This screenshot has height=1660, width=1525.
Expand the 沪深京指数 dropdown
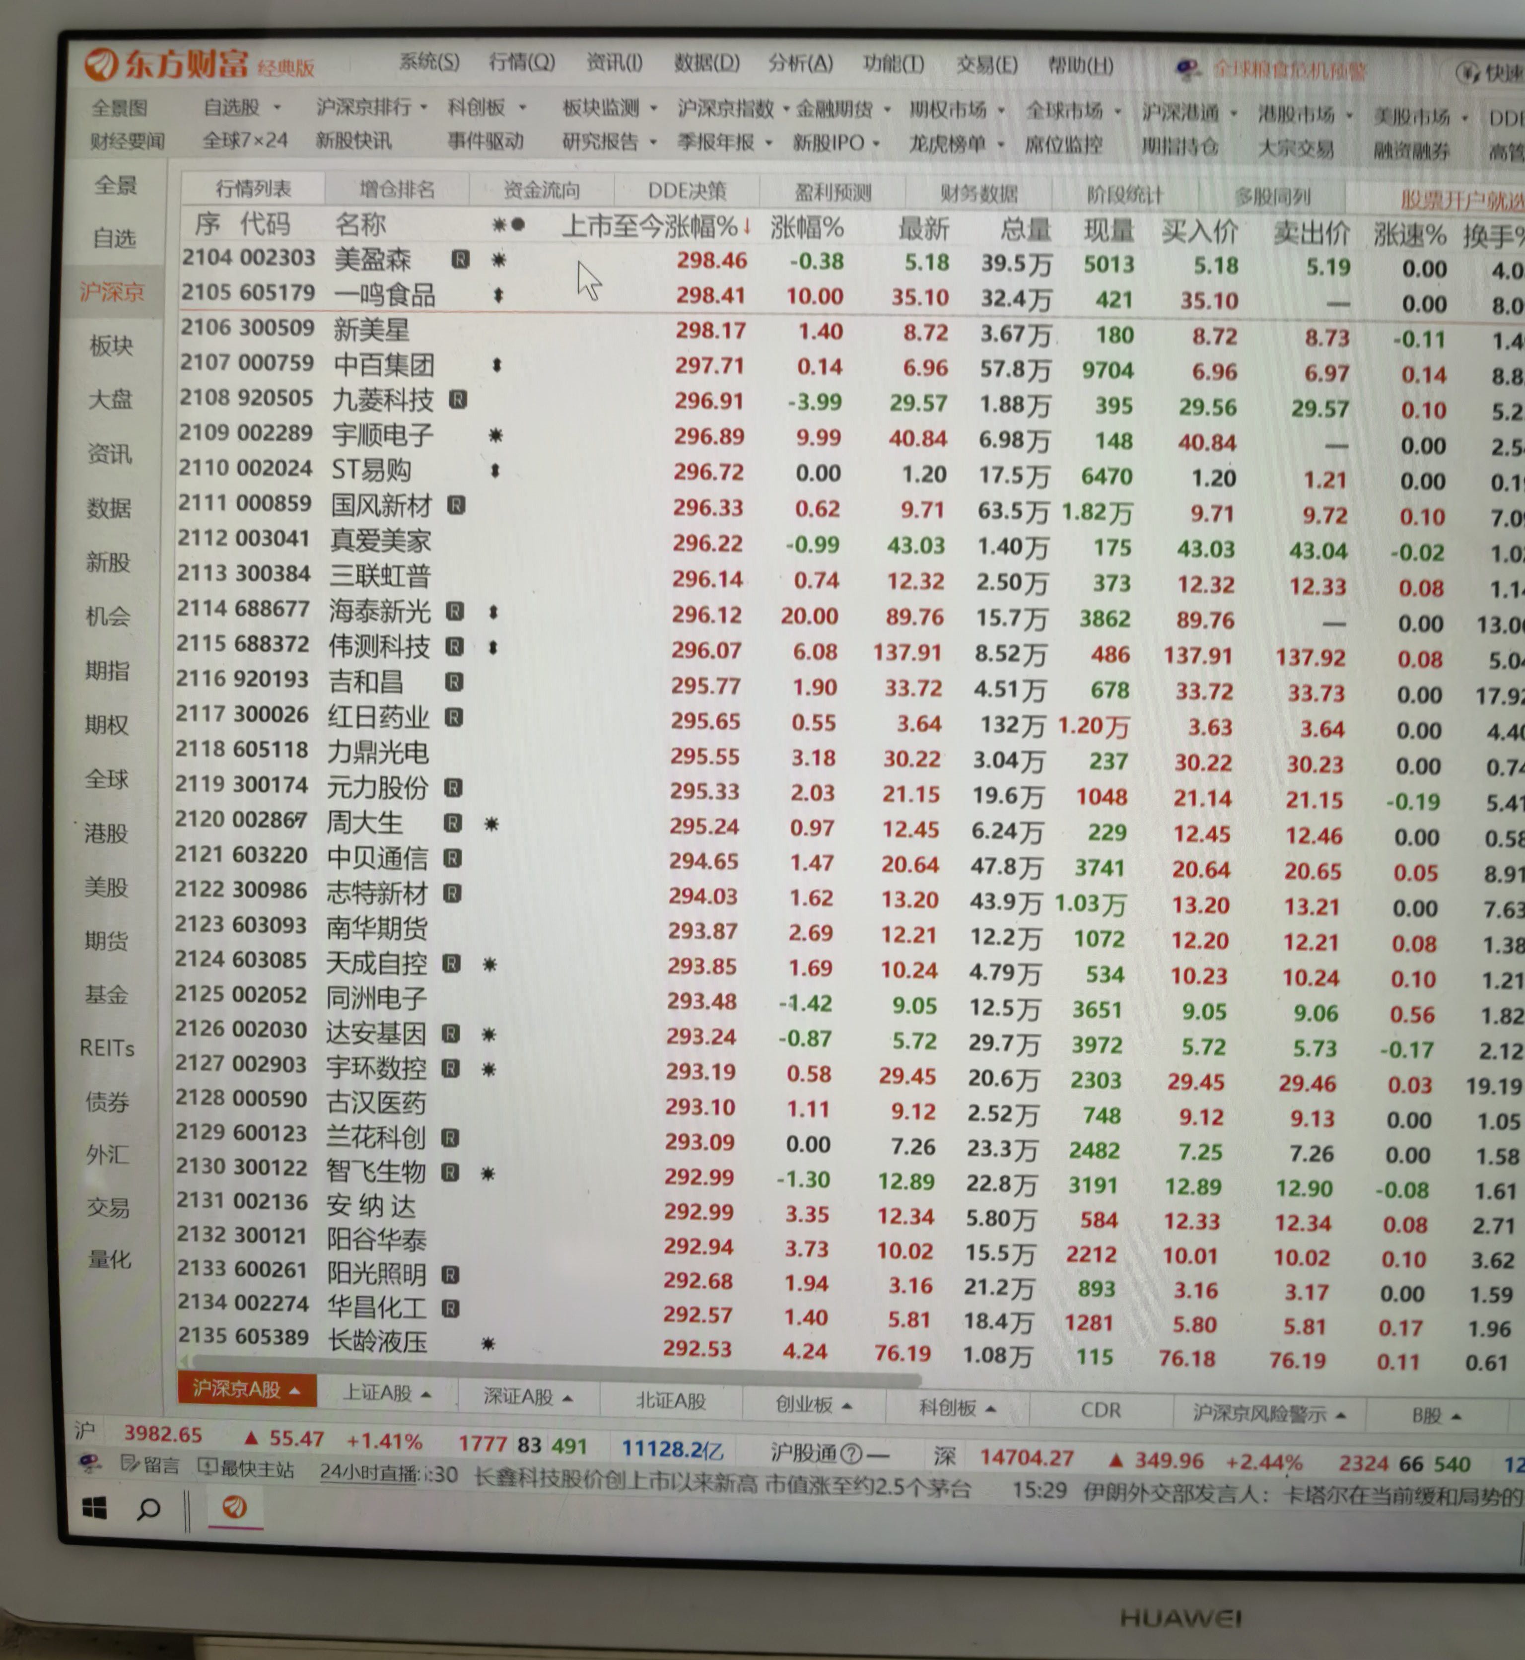(786, 109)
